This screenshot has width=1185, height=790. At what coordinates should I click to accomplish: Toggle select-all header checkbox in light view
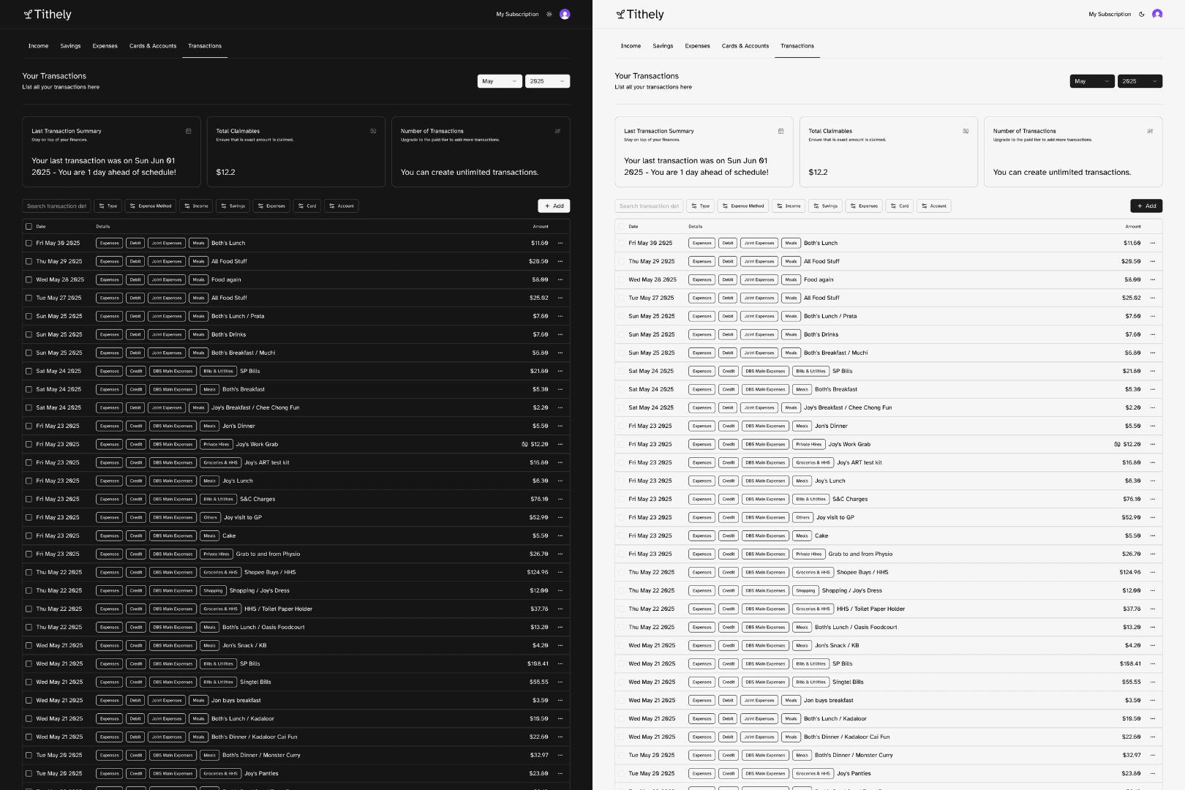click(621, 226)
